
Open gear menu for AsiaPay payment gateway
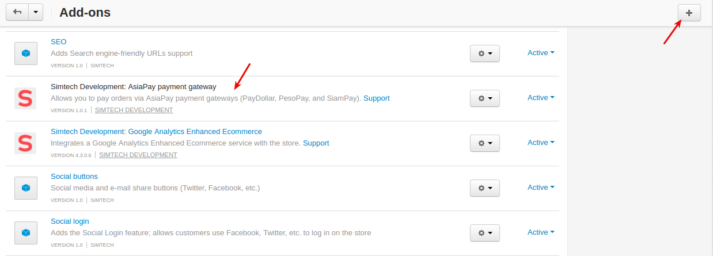pyautogui.click(x=485, y=98)
